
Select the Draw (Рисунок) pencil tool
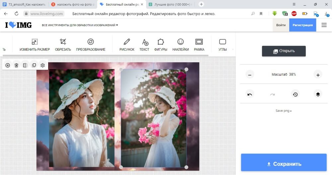pos(127,45)
